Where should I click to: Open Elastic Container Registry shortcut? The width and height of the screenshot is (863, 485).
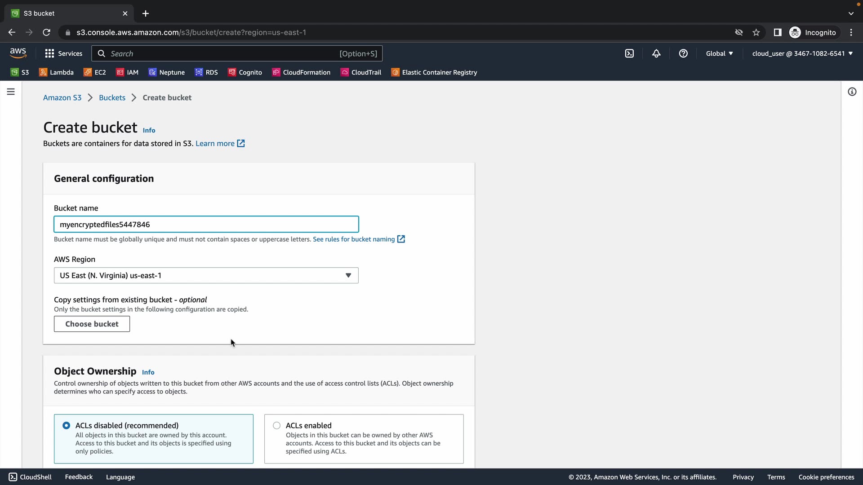click(x=434, y=72)
